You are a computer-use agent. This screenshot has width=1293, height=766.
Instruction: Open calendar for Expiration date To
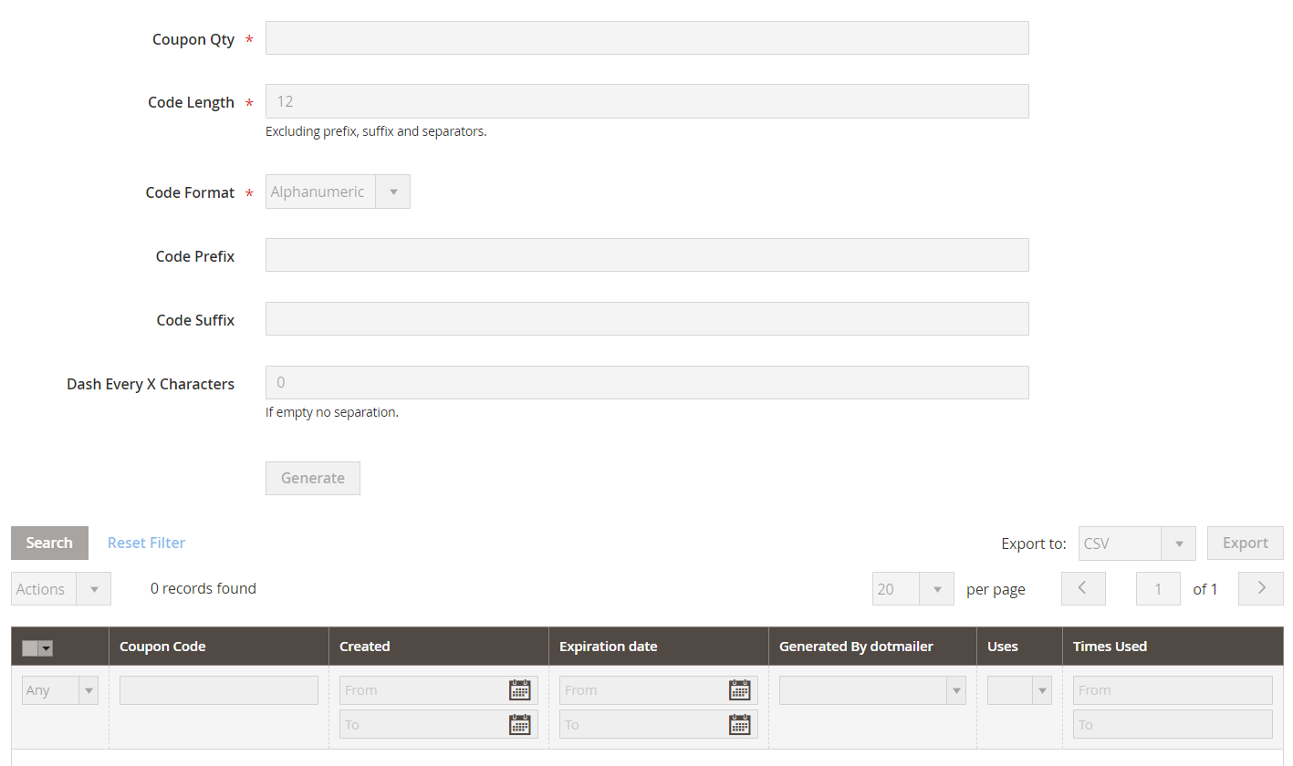pyautogui.click(x=739, y=725)
